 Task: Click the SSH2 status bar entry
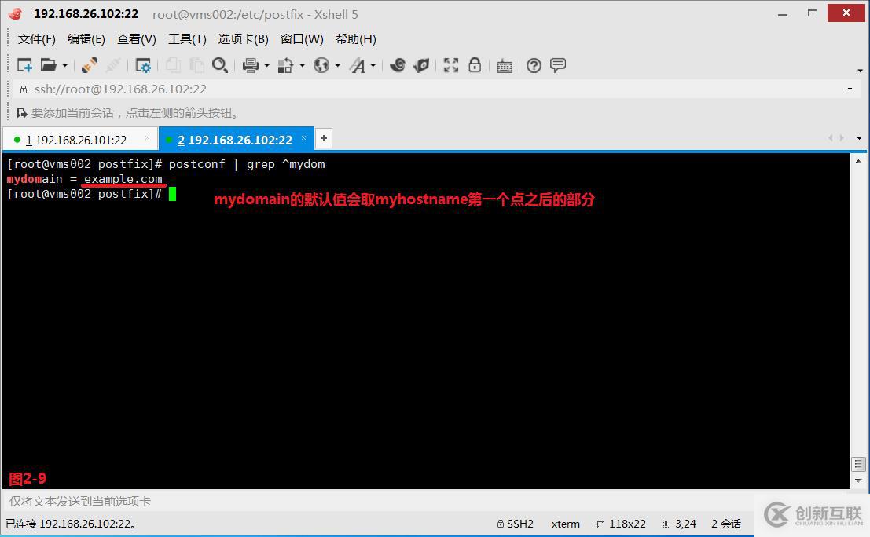(x=516, y=524)
